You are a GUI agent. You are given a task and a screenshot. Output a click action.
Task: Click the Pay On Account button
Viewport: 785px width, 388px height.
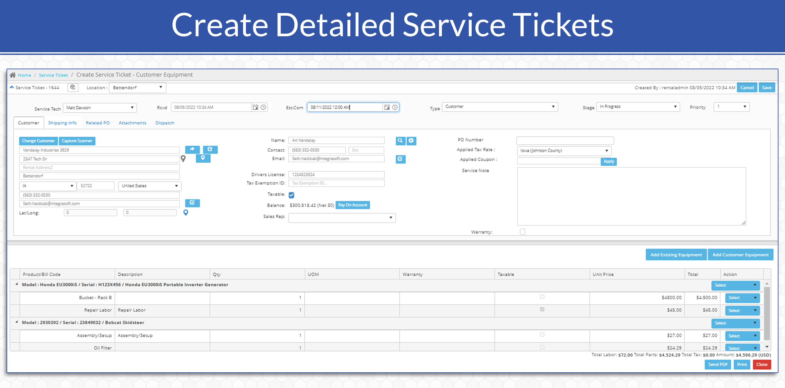(x=352, y=205)
